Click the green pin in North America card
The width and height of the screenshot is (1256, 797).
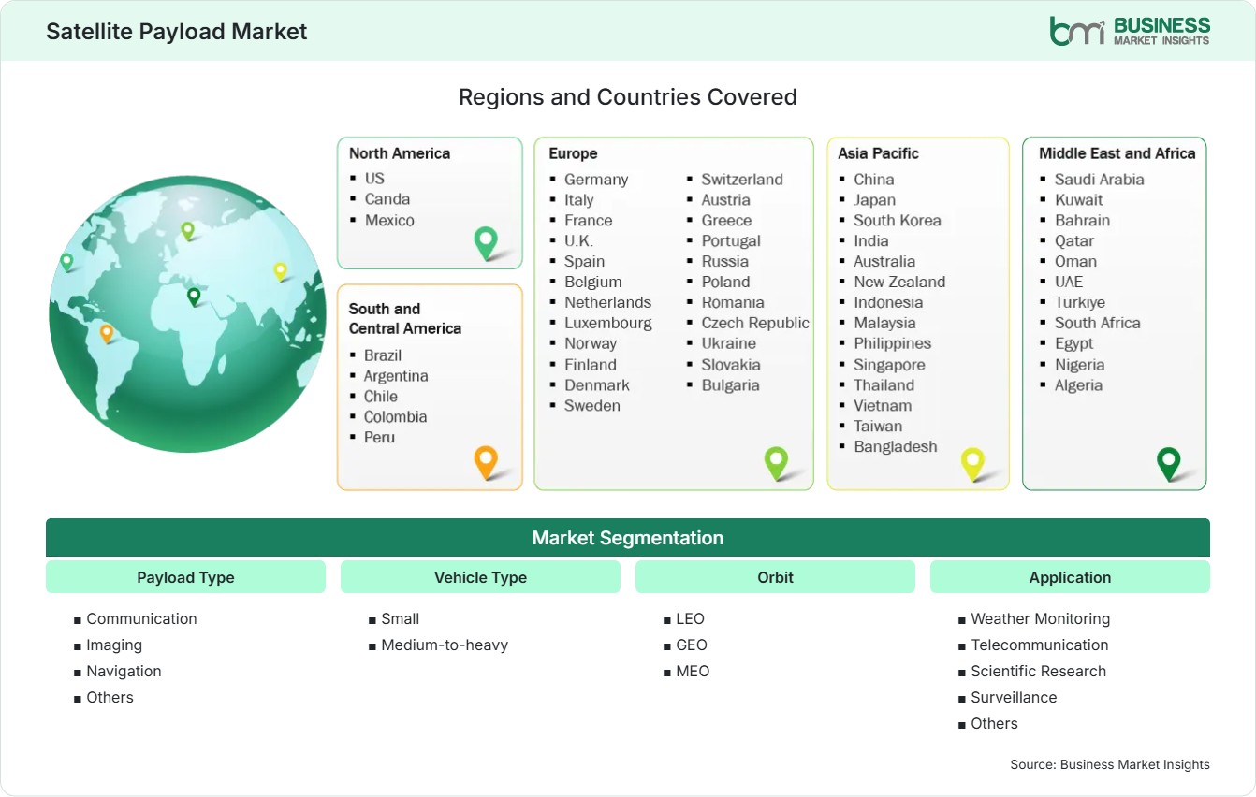[486, 242]
